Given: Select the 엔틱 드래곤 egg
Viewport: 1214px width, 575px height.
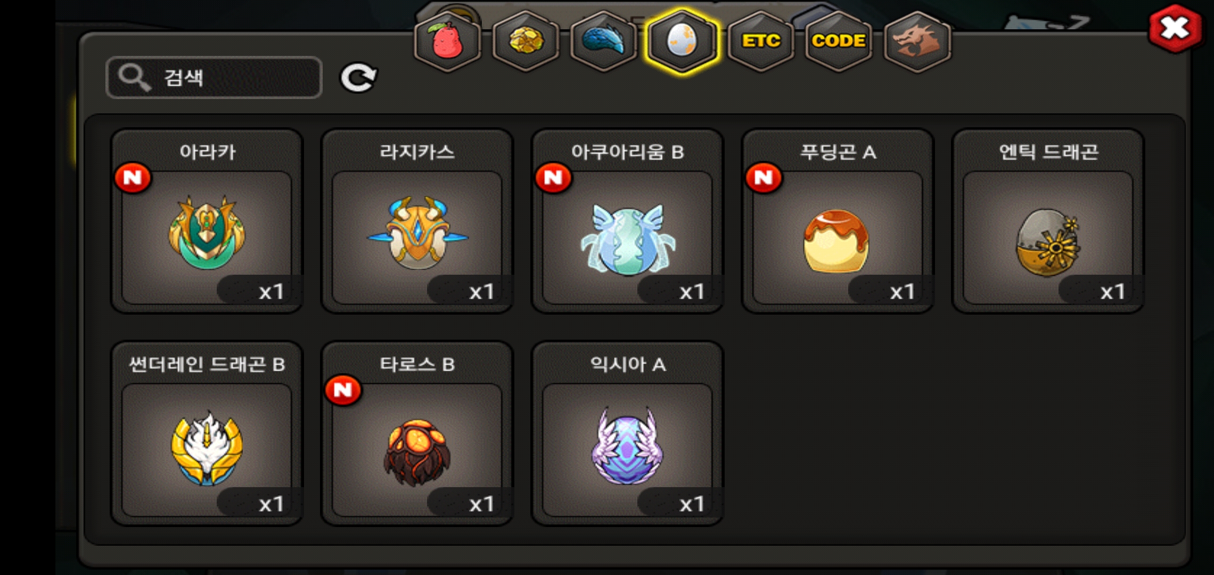Looking at the screenshot, I should pyautogui.click(x=1048, y=221).
